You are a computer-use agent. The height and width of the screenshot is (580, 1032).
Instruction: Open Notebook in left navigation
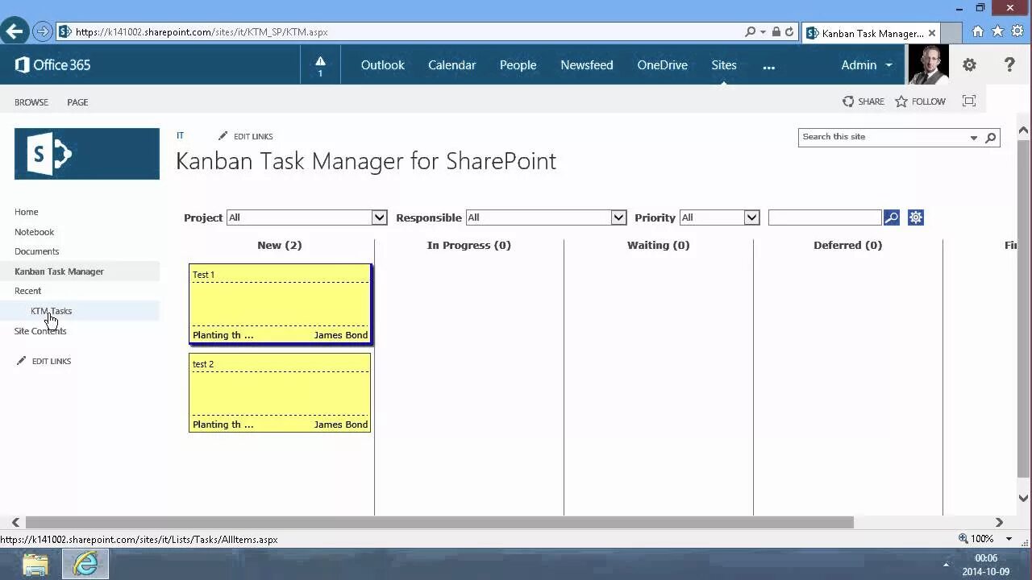(34, 232)
